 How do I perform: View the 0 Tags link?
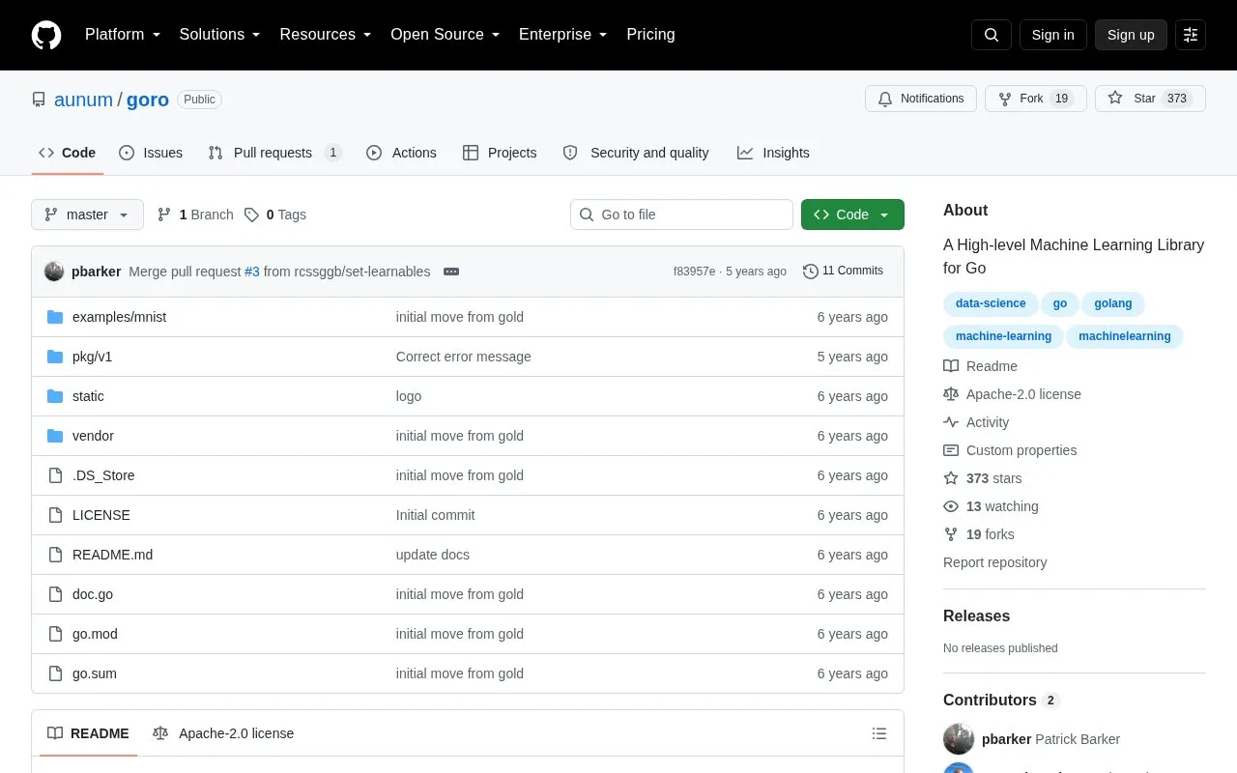pos(275,215)
